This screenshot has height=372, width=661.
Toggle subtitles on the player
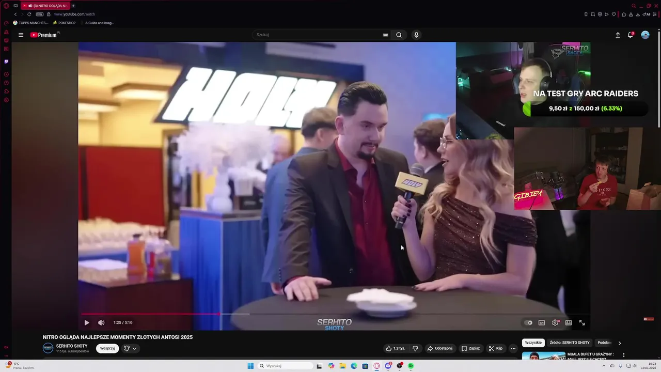pos(542,322)
